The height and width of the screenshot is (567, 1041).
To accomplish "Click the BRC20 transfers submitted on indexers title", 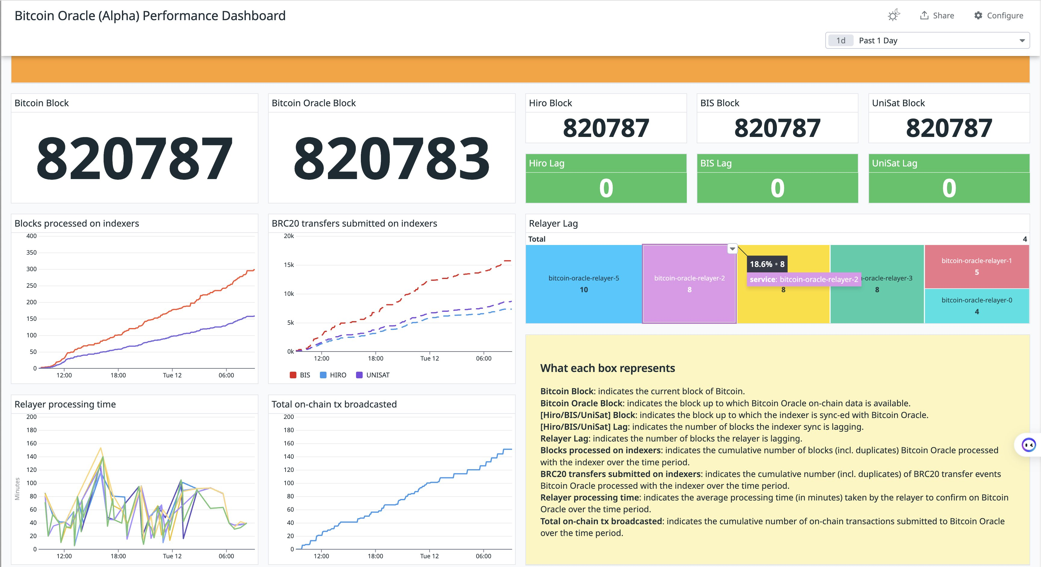I will (355, 223).
